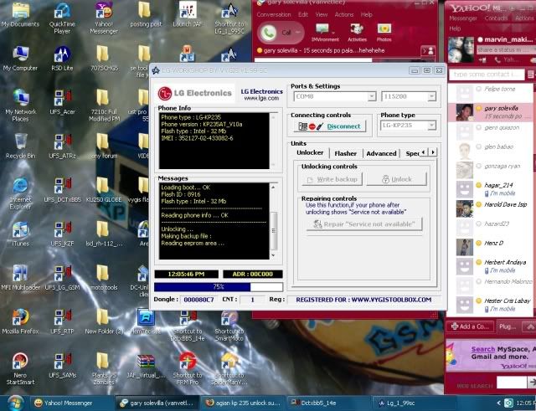This screenshot has height=411, width=536.
Task: Open Yahoo! Messenger desktop shortcut
Action: click(x=104, y=18)
